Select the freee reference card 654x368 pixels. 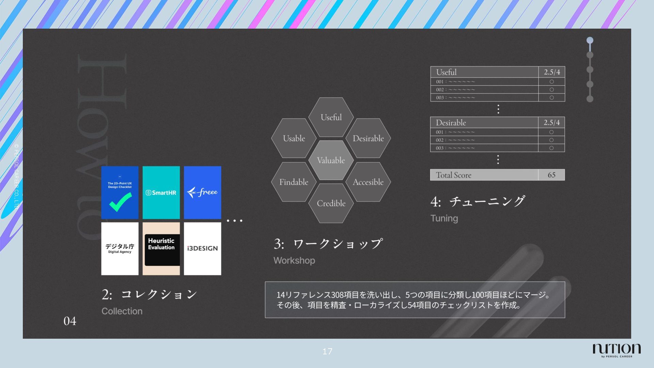click(x=202, y=193)
